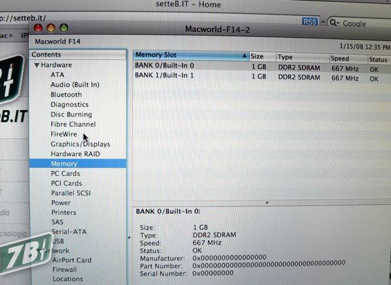Image resolution: width=391 pixels, height=285 pixels.
Task: Select Bluetooth in the Hardware list
Action: point(66,94)
